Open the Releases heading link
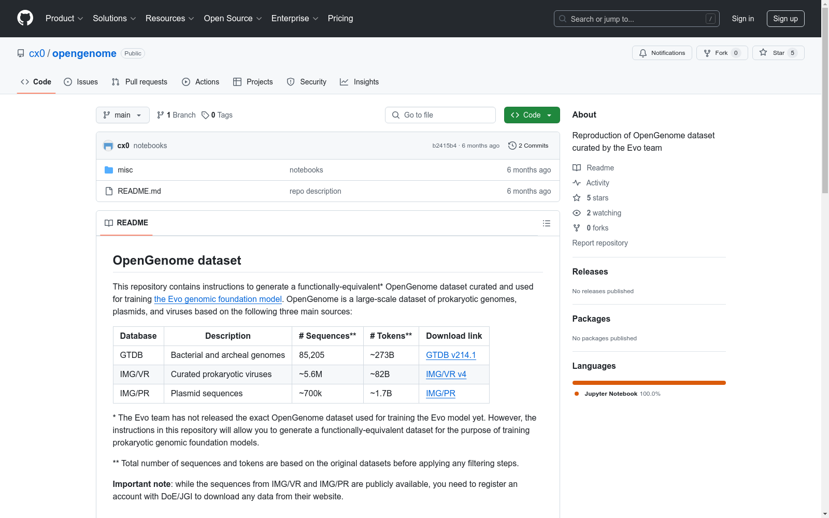This screenshot has width=829, height=518. tap(590, 271)
